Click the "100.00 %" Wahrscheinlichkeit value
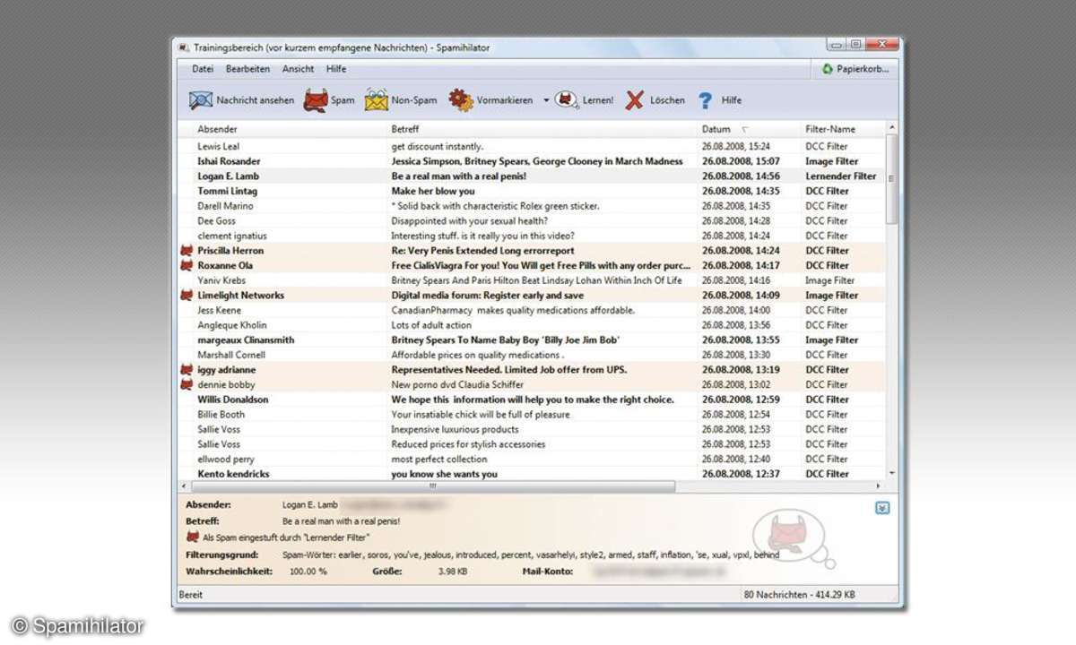 [308, 571]
